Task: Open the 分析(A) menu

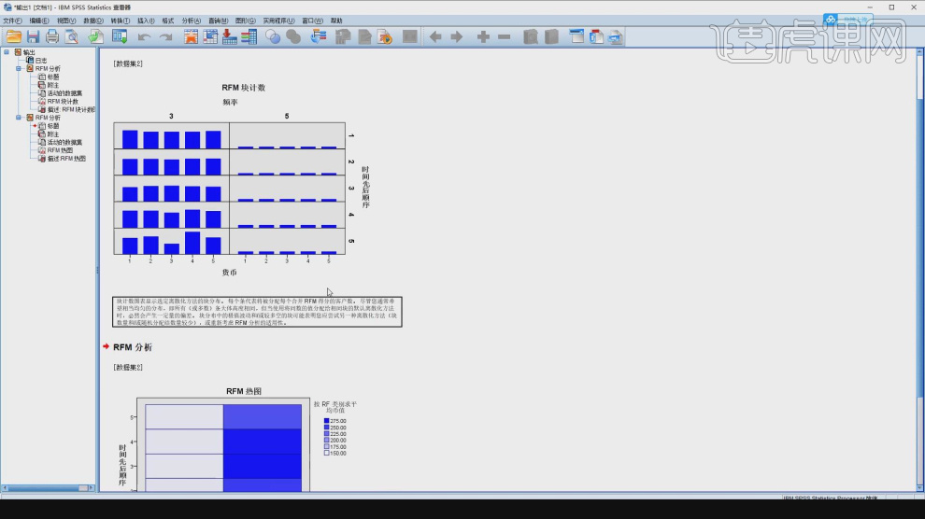Action: point(192,21)
